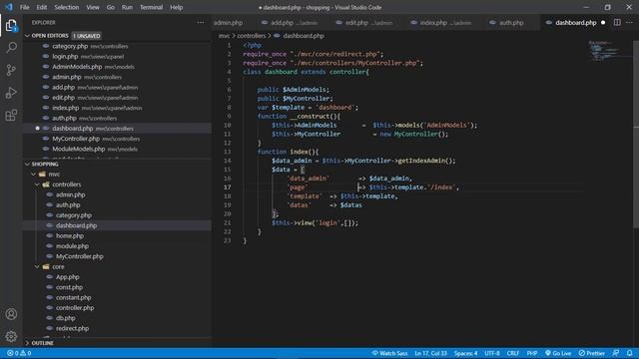Open category.php in Open Editors list
Image resolution: width=639 pixels, height=359 pixels.
point(118,46)
